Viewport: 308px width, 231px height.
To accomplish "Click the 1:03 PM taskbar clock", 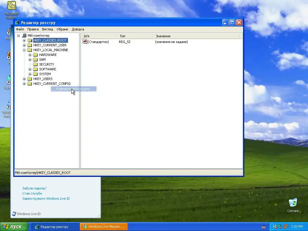I will (297, 226).
